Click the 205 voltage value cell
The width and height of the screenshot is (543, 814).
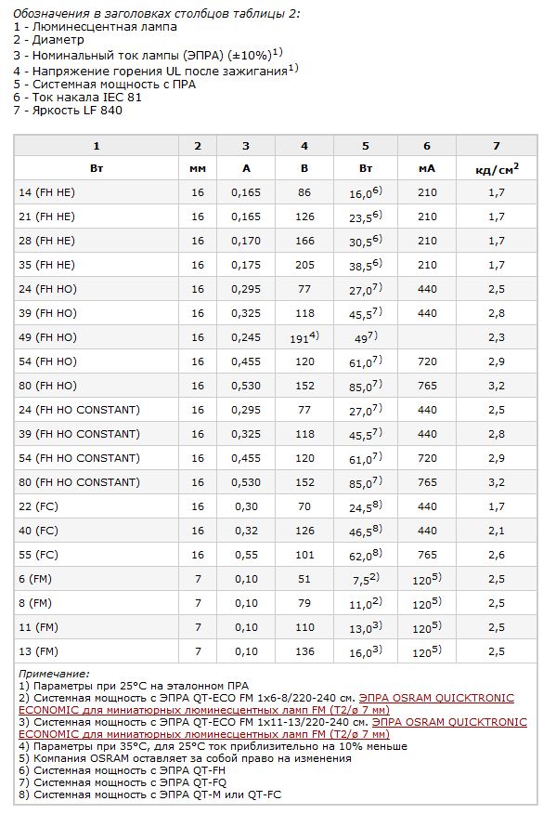pos(304,265)
